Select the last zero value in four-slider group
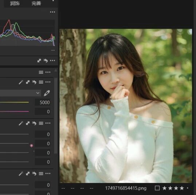196x195 pixels. coord(43,162)
